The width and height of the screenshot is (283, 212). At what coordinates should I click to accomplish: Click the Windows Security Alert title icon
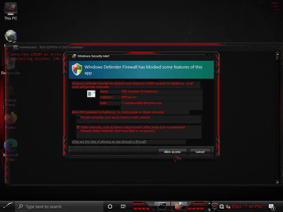pyautogui.click(x=74, y=56)
